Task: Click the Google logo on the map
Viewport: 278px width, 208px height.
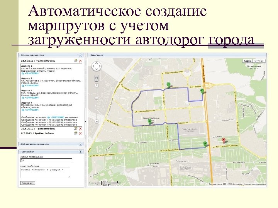Action: tap(95, 183)
